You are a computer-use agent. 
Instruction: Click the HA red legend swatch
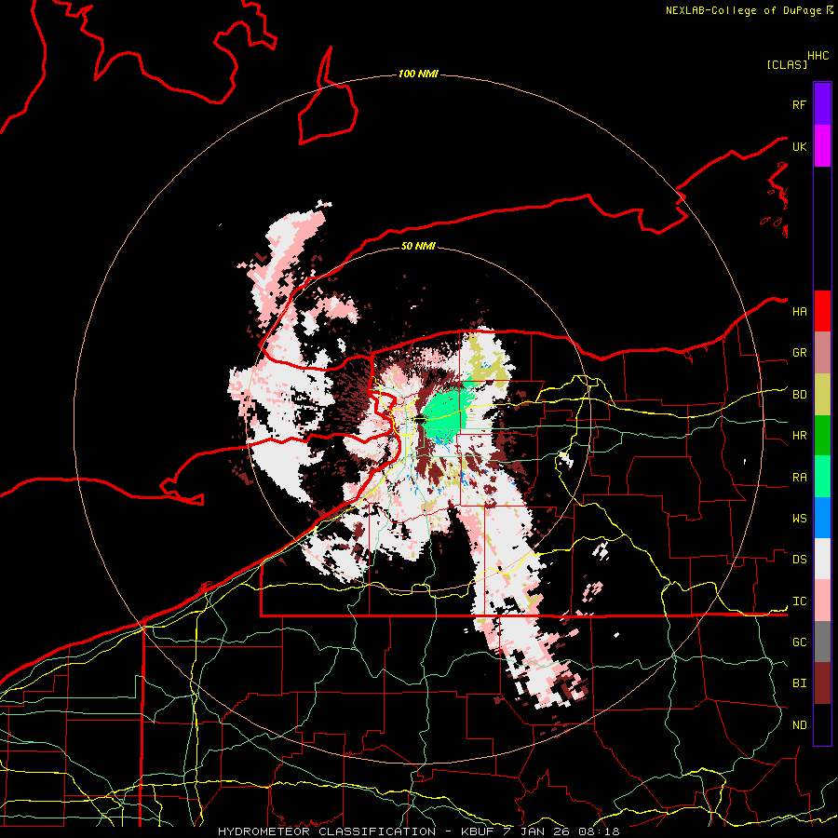tap(822, 311)
